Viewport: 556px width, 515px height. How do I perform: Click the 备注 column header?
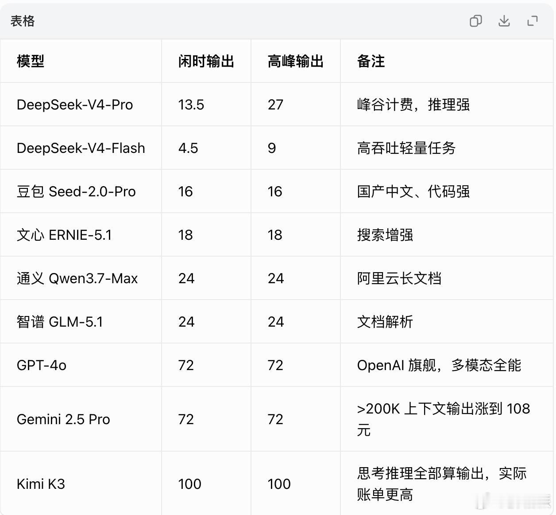[x=371, y=61]
